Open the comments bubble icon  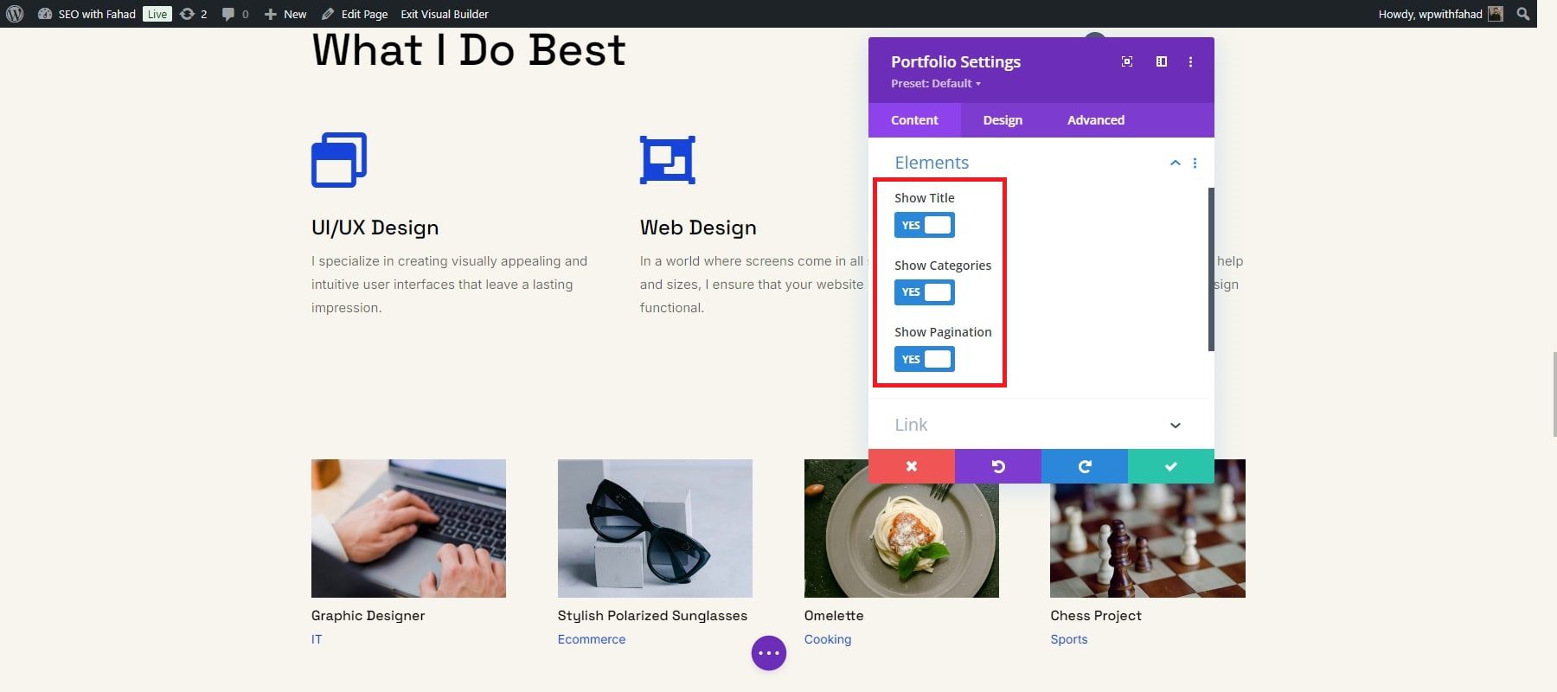tap(228, 14)
